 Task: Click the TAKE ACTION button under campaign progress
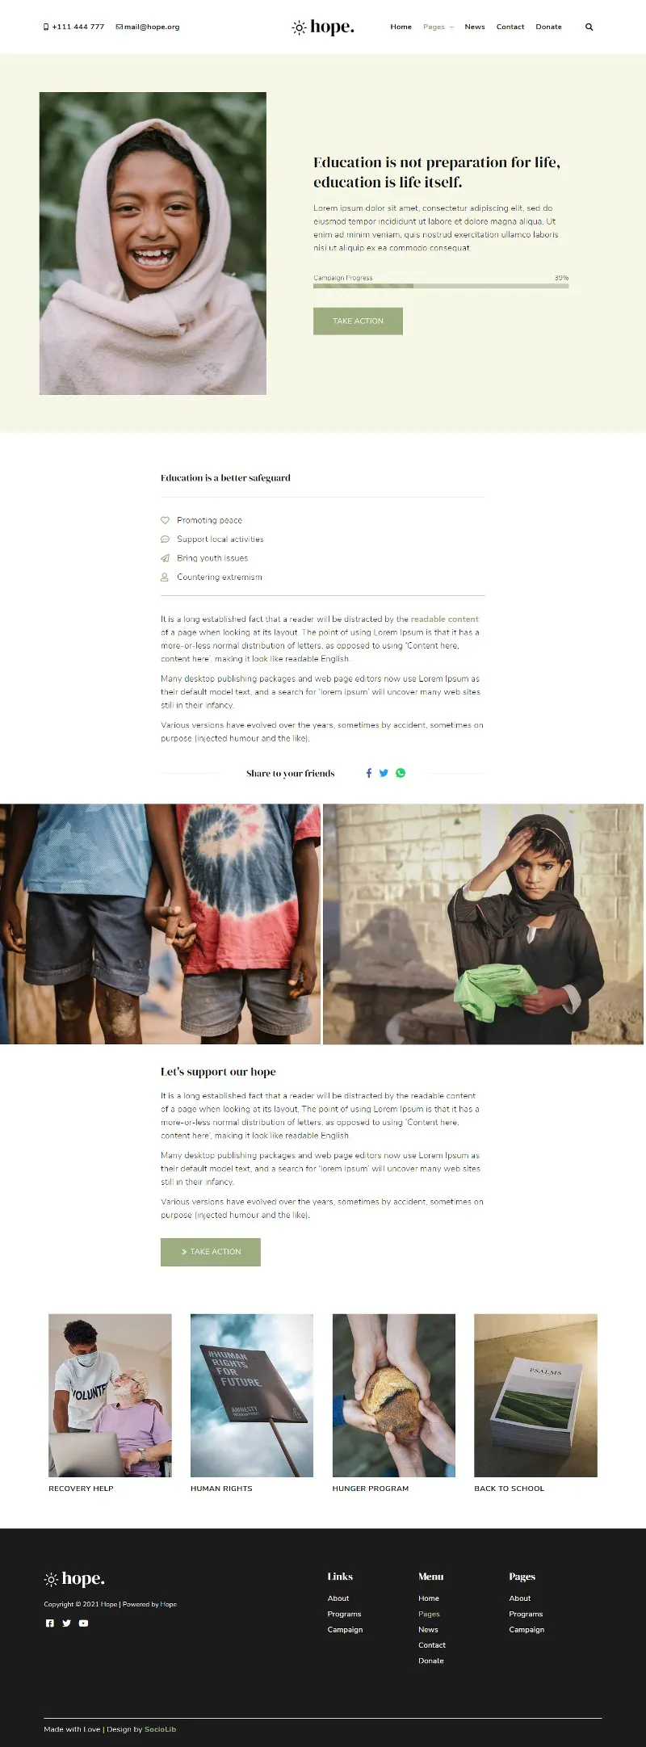[x=358, y=321]
